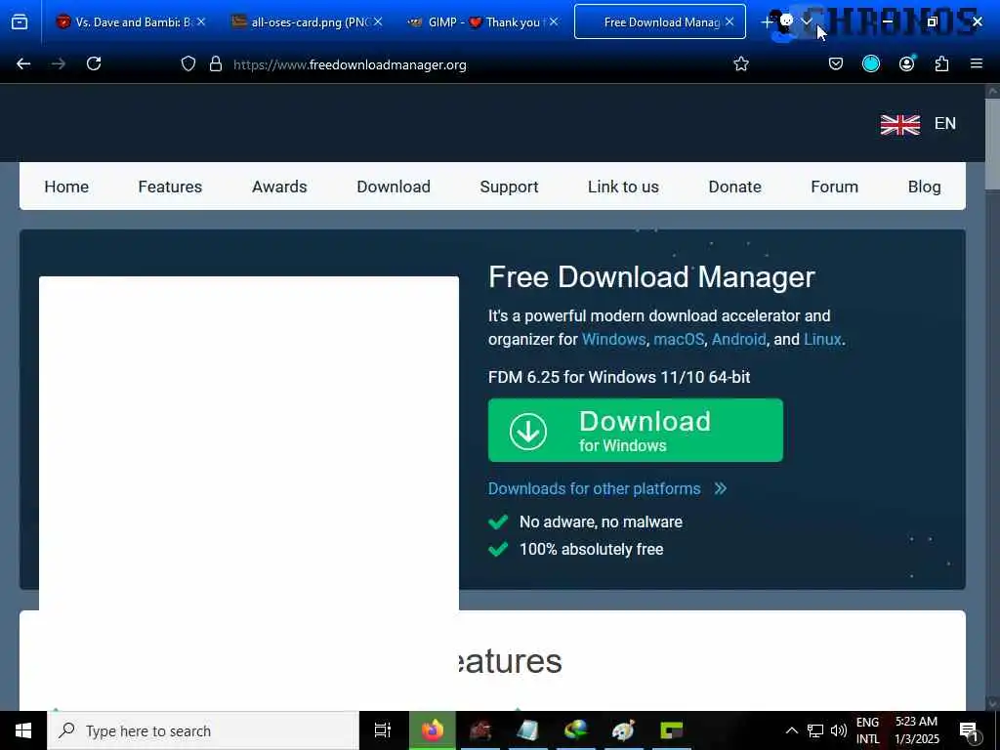Screen dimensions: 1000x750
Task: Go to the Download page in the menu
Action: coord(394,187)
